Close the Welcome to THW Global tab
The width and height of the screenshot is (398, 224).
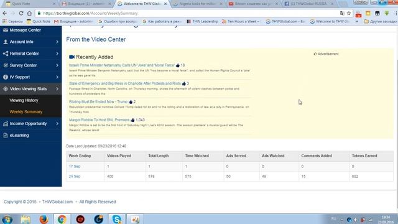pos(165,4)
